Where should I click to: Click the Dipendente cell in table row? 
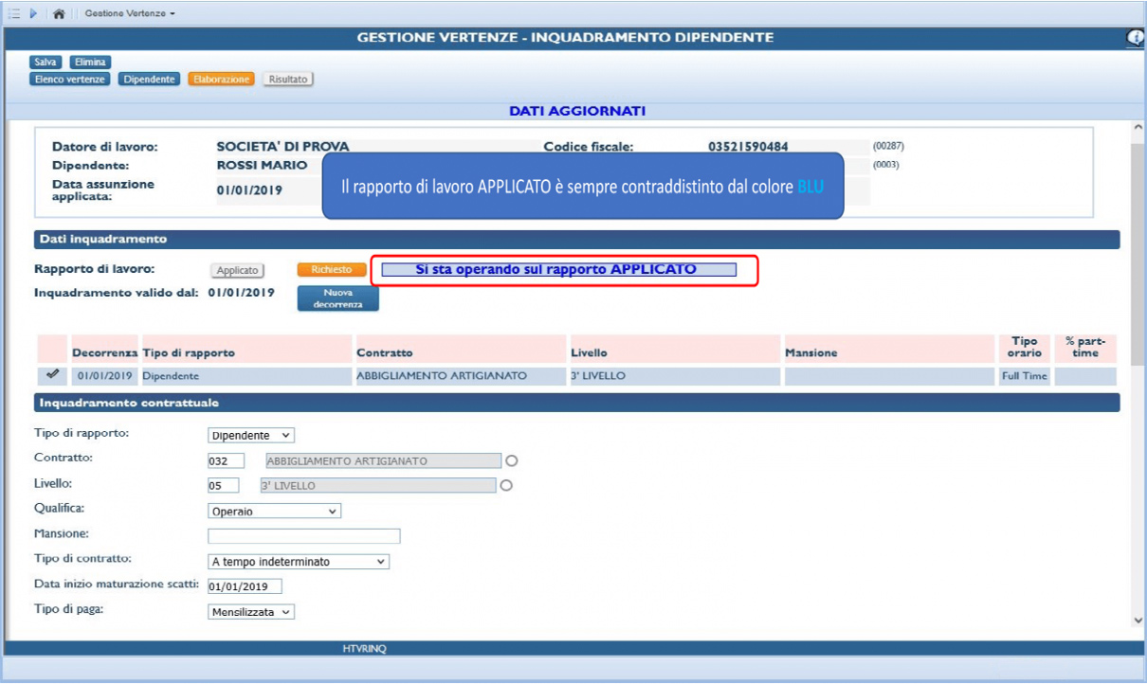246,376
